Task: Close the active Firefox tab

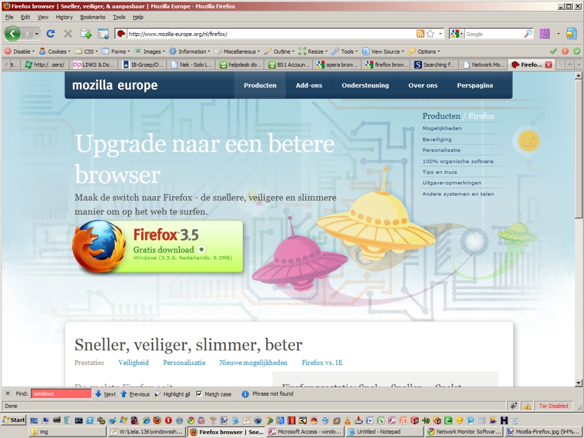Action: [549, 65]
